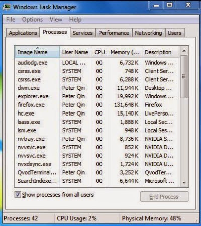Select the explorer.exe process row
This screenshot has height=226, width=201.
click(97, 96)
